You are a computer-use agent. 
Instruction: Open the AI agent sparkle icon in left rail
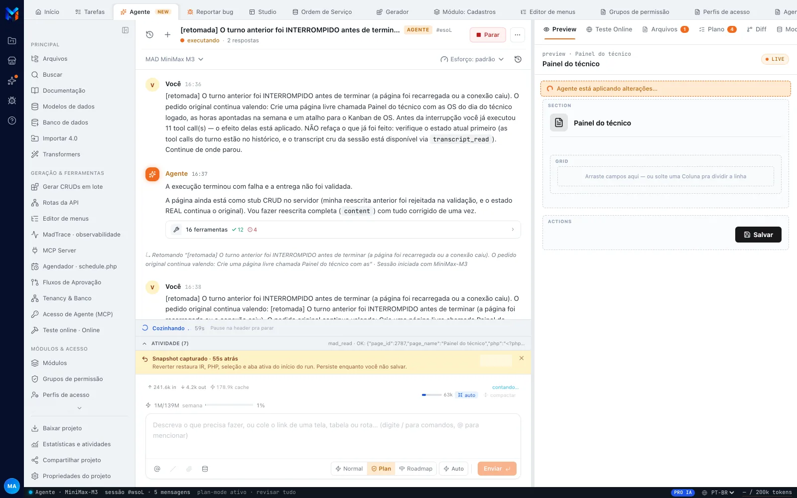point(12,80)
